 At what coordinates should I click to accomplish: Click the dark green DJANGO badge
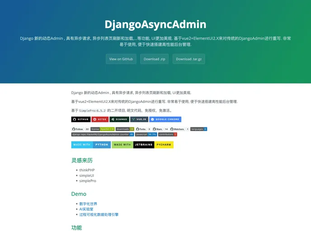(x=119, y=120)
